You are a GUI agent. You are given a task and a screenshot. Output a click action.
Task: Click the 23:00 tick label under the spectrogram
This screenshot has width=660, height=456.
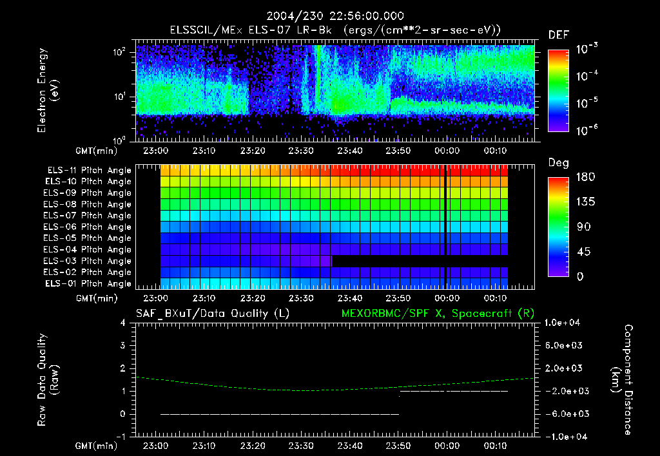pos(155,151)
